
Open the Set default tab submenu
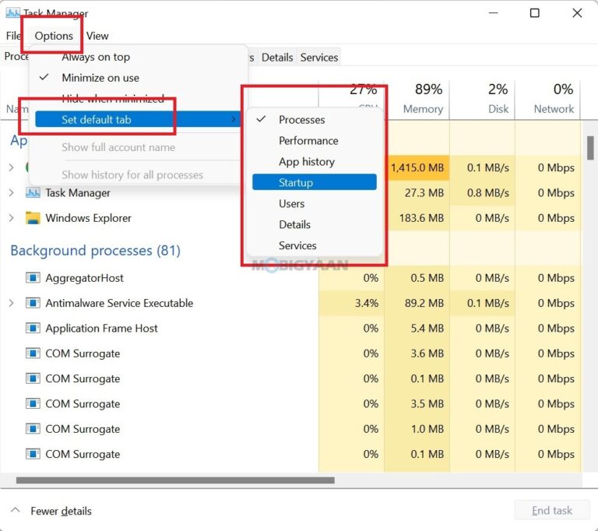[138, 119]
